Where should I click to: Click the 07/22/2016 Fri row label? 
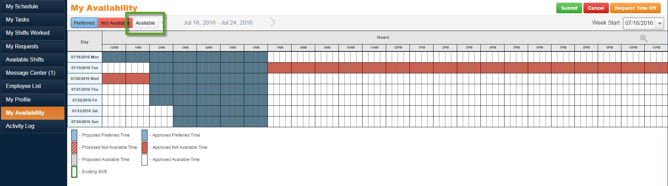[x=85, y=100]
